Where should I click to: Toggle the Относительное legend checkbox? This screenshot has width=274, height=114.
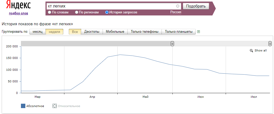[55, 106]
